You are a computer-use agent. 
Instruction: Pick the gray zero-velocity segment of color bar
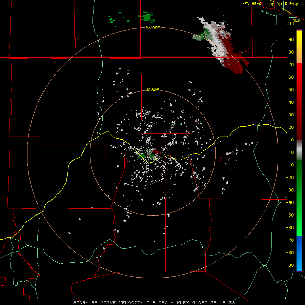pyautogui.click(x=299, y=150)
